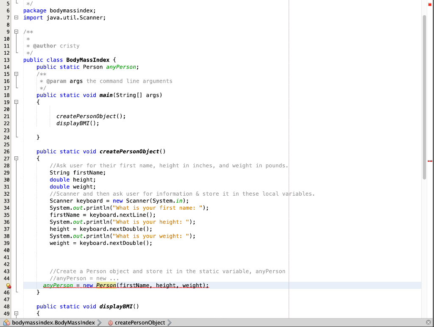Click the red error marker in the error stripe
Viewport: 434px width, 327px height.
429,160
